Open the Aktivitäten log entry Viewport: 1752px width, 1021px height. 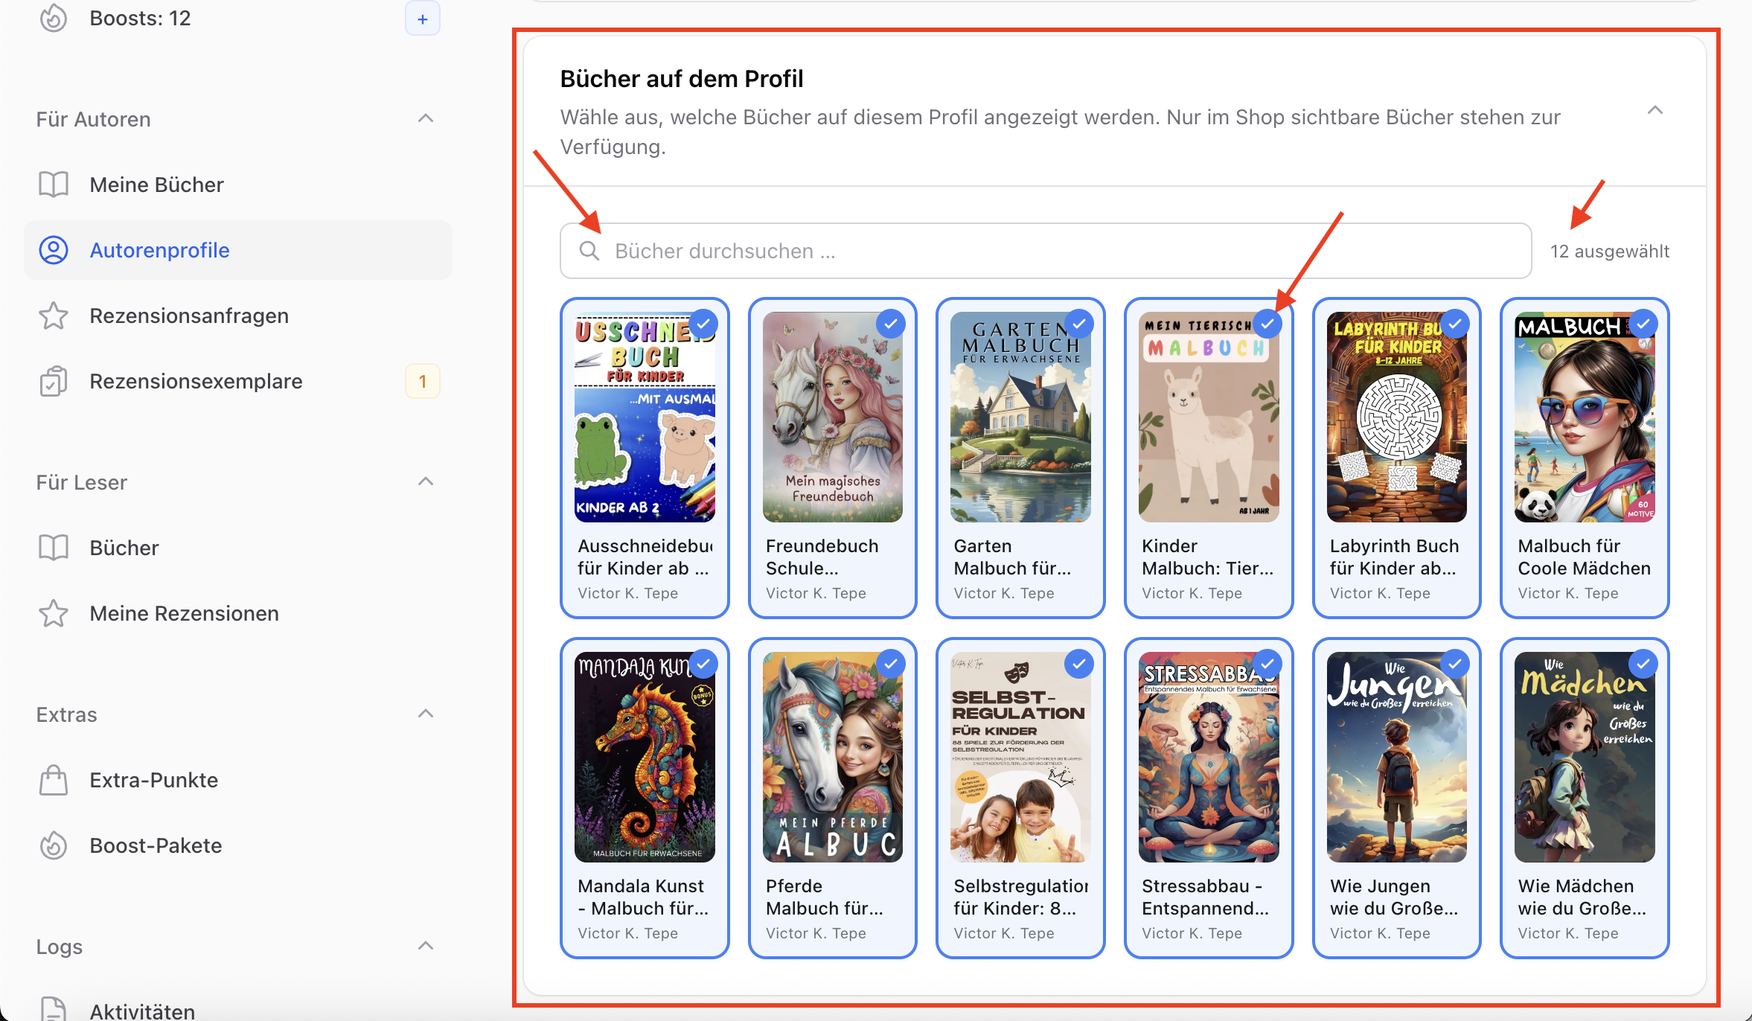tap(142, 1011)
